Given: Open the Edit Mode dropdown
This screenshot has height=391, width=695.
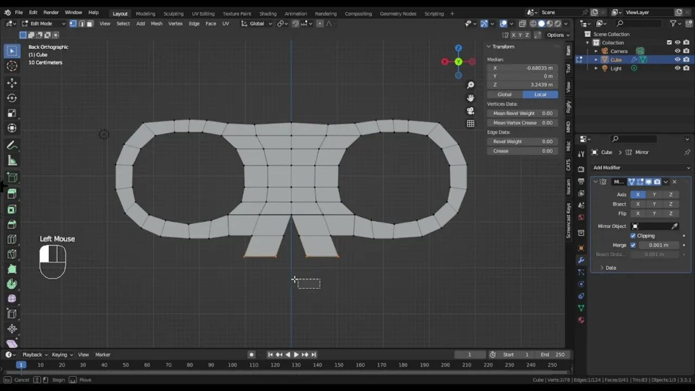Looking at the screenshot, I should [x=43, y=23].
